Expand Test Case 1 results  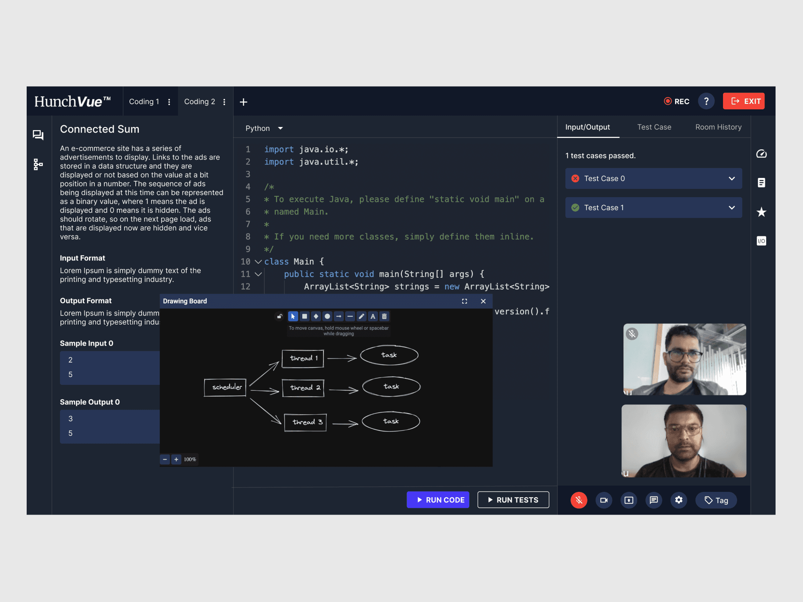point(732,207)
